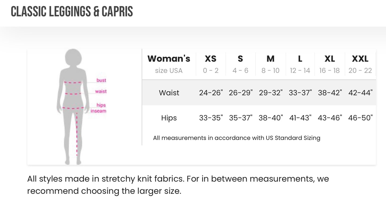Select the XL size column header
386x205 pixels.
coord(330,59)
